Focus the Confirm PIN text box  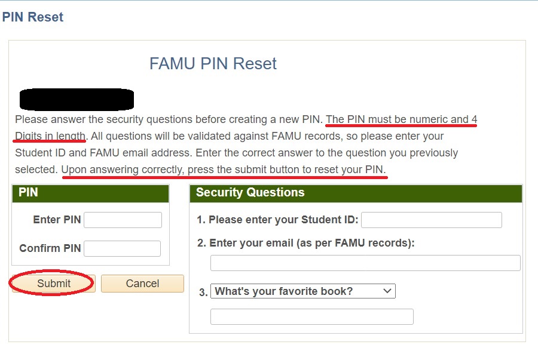tap(122, 249)
